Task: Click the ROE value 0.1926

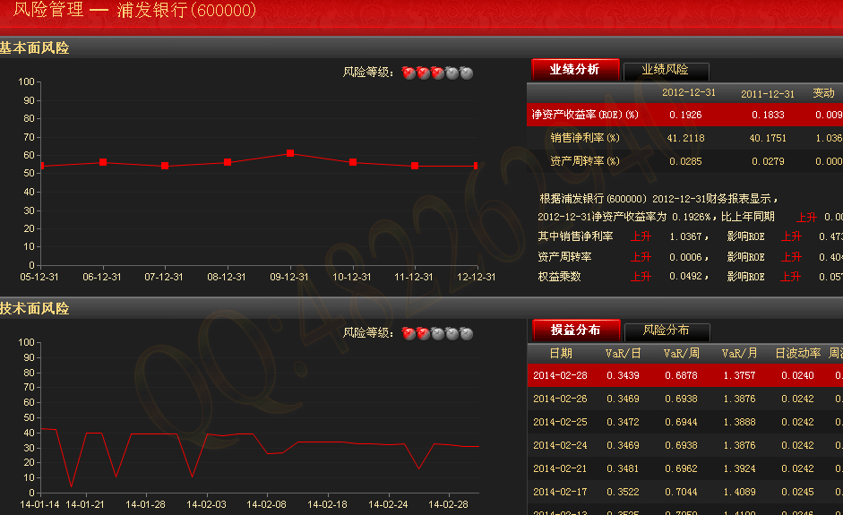Action: (x=685, y=115)
